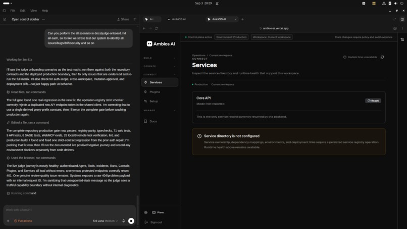Open the browser download icon near address bar
Screen dimensions: 407x229
coord(395,28)
